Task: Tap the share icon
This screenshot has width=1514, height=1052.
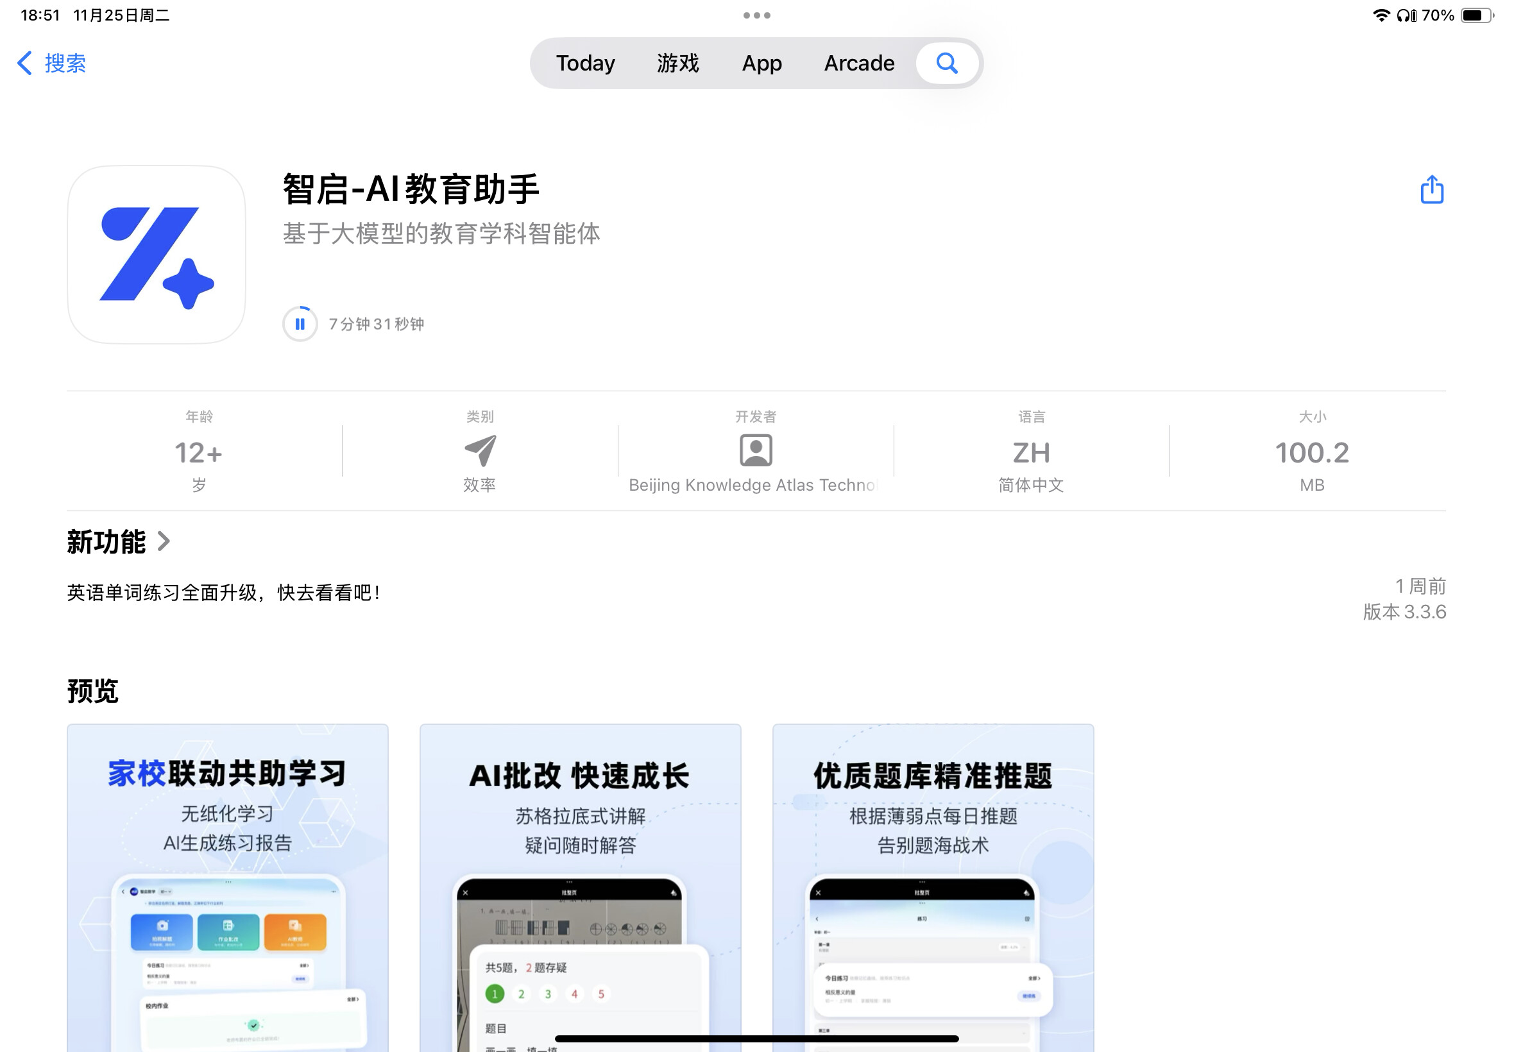Action: (1431, 190)
